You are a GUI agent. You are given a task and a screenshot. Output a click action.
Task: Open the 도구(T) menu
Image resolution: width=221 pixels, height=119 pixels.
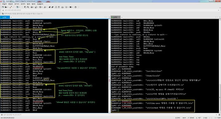tap(23, 4)
